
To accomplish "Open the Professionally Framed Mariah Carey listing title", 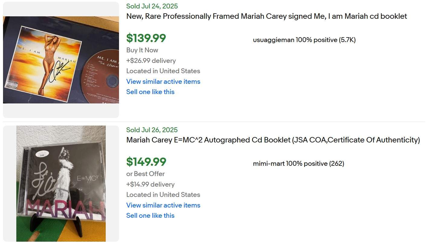I will (x=266, y=16).
